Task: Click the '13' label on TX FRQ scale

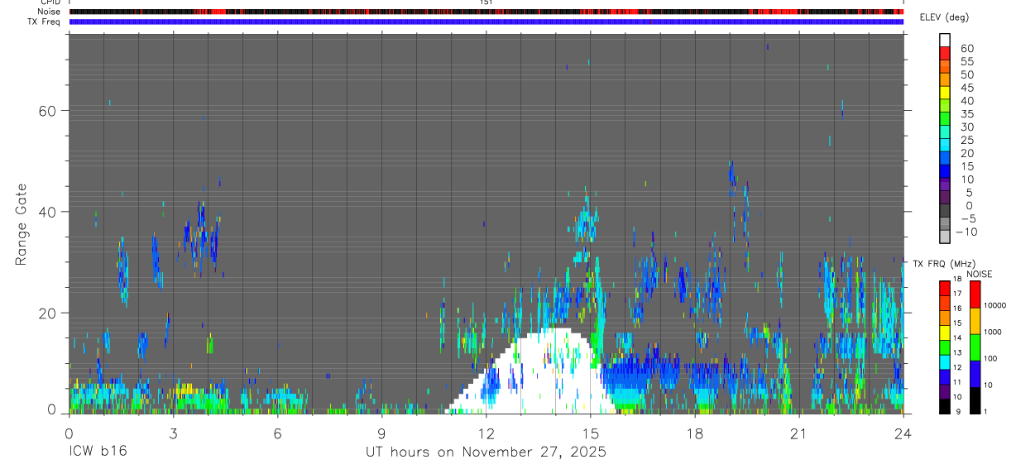Action: click(957, 353)
